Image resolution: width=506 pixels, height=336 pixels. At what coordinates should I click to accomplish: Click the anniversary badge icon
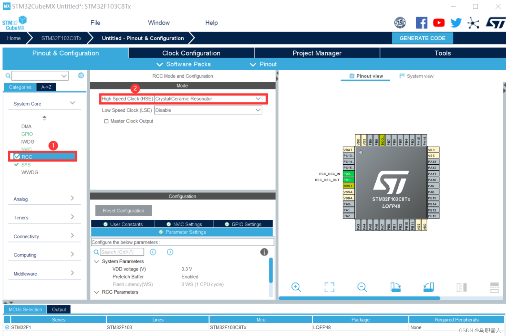pyautogui.click(x=400, y=23)
